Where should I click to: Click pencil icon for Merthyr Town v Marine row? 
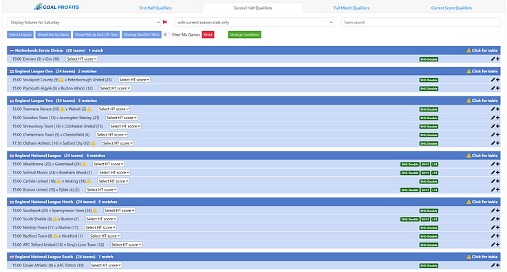(493, 227)
